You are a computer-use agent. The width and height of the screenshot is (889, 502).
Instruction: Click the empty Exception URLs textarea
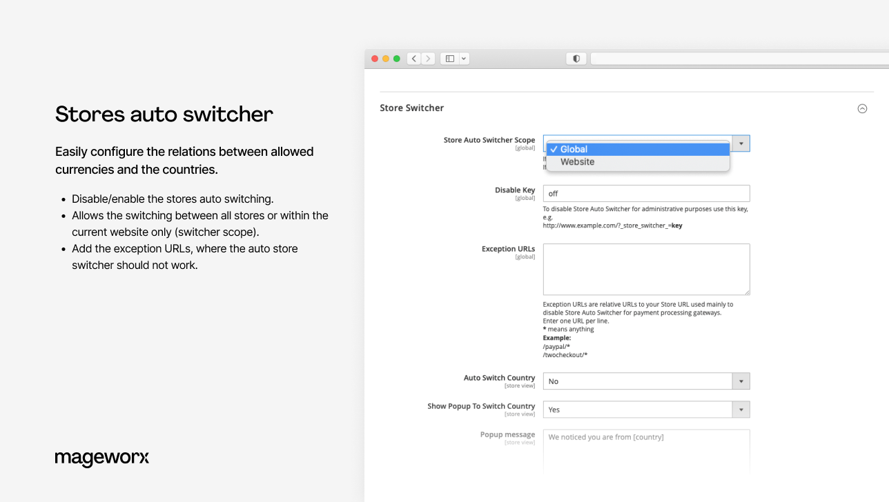click(x=646, y=269)
